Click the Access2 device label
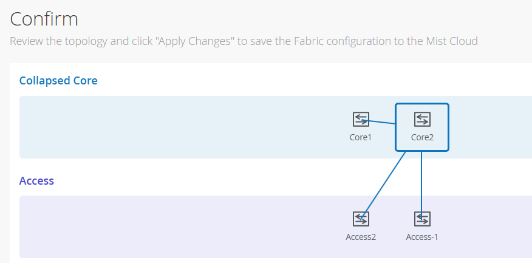 (361, 237)
